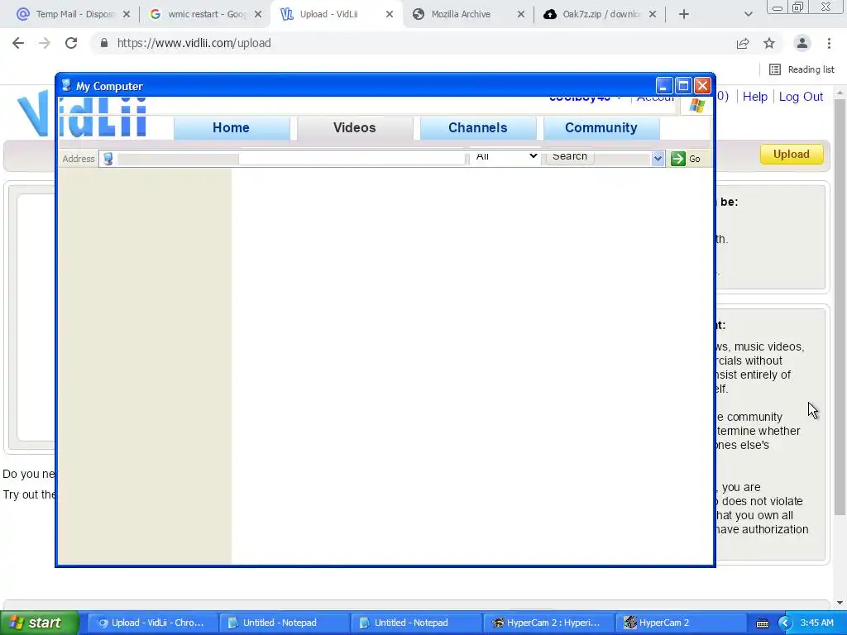This screenshot has width=847, height=635.
Task: Expand the Chrome tab search chevron
Action: point(748,15)
